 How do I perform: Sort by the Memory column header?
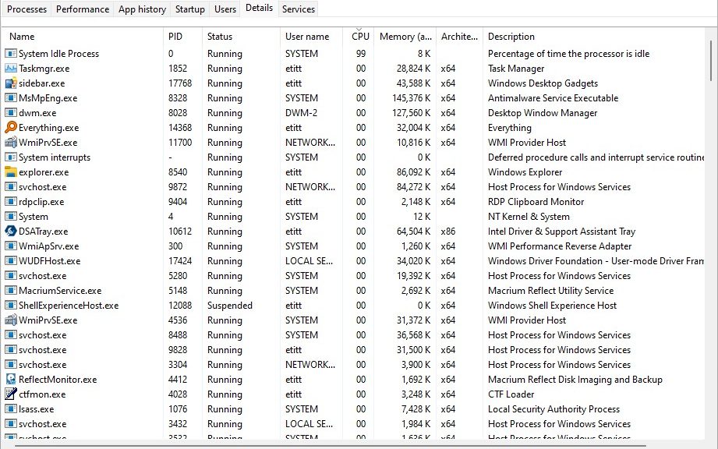405,37
